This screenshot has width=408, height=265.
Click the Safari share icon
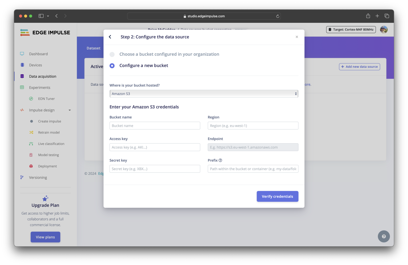pyautogui.click(x=368, y=16)
